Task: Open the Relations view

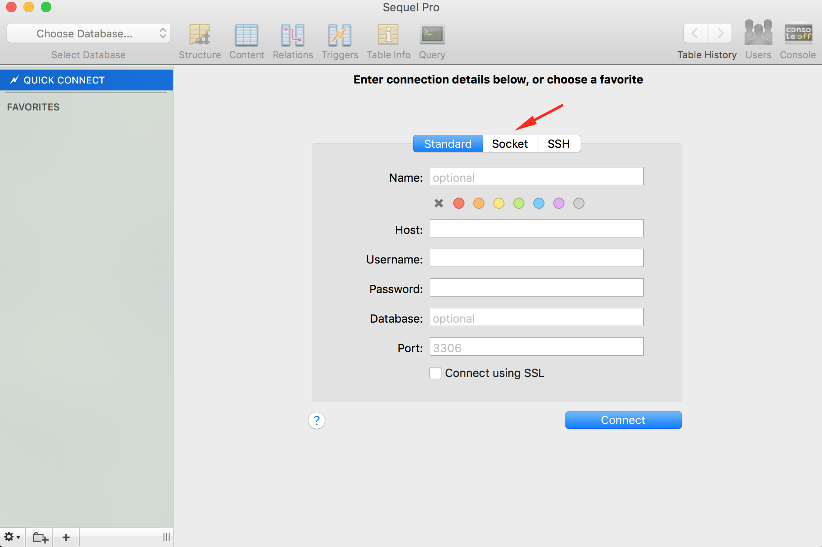Action: click(293, 42)
